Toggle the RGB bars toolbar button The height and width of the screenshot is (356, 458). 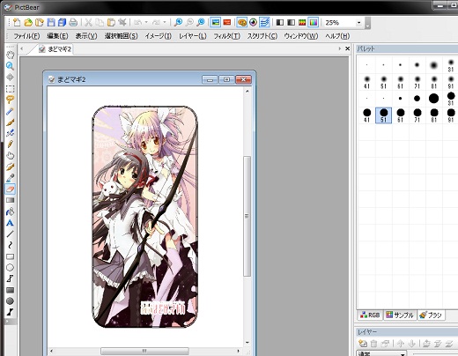[302, 22]
